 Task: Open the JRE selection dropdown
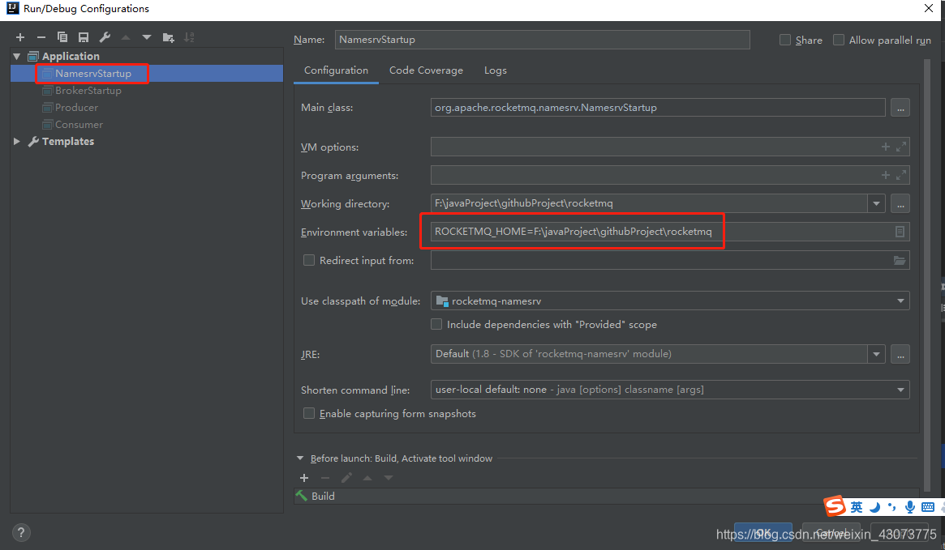(x=876, y=354)
